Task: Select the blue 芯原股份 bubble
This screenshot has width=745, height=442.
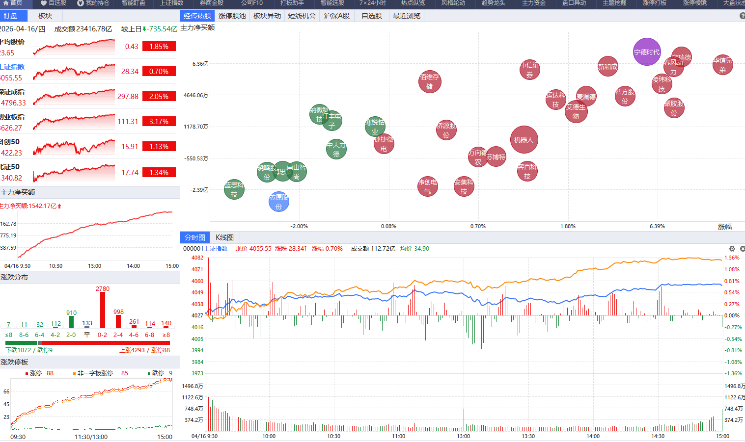Action: pos(278,202)
